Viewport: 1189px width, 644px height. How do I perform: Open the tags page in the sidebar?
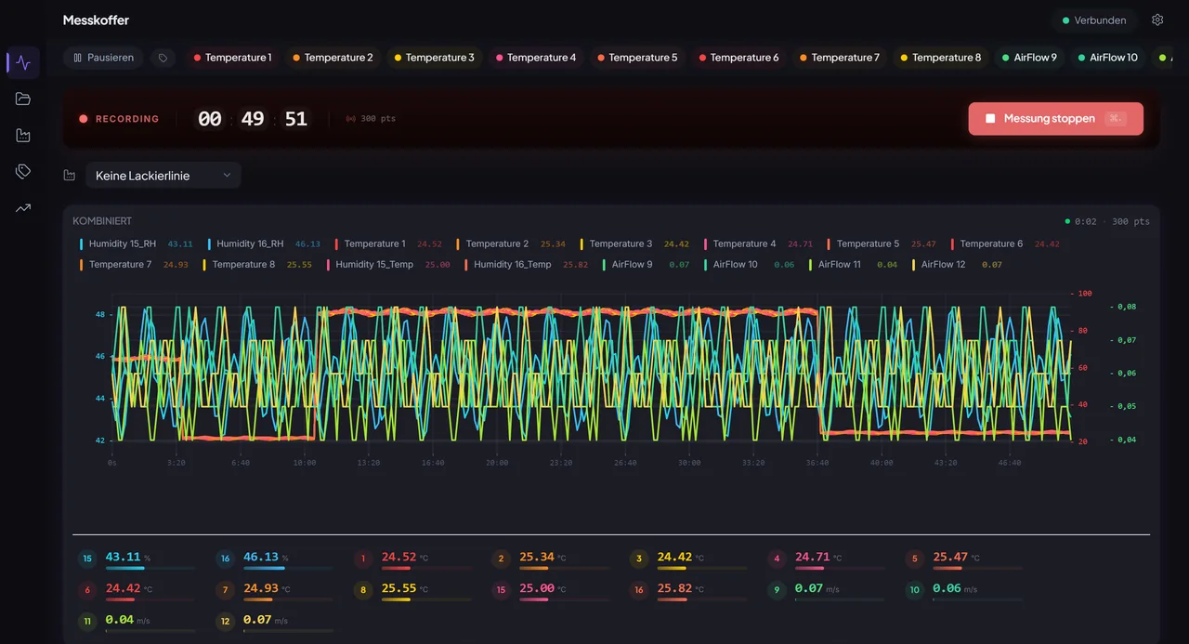23,172
